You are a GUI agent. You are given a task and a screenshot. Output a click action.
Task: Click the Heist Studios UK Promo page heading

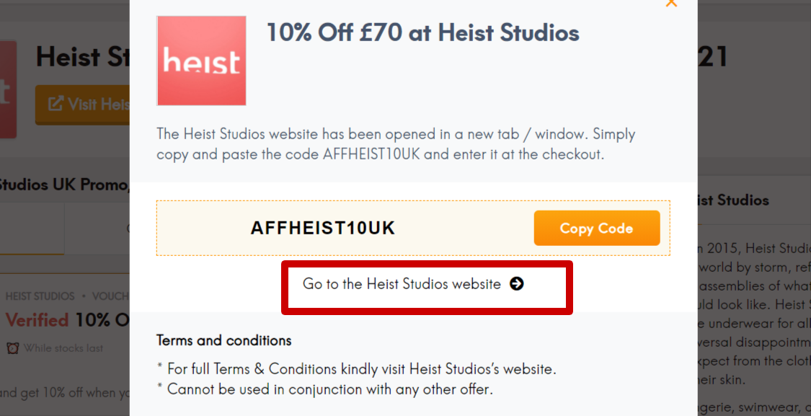click(x=65, y=185)
